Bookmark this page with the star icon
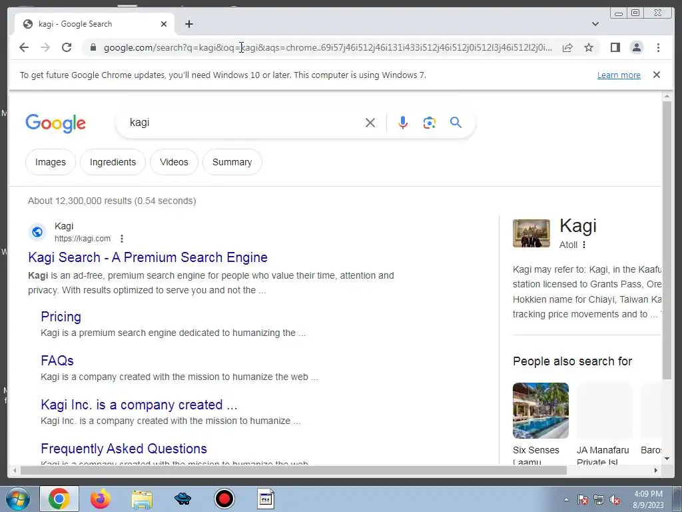This screenshot has width=682, height=512. click(589, 47)
